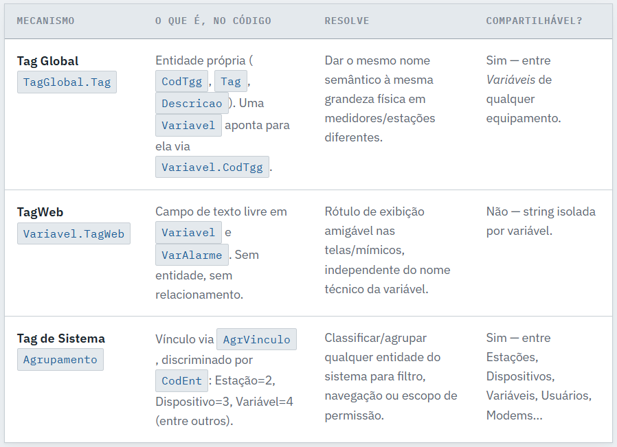Click the 'Não — string isolada' cell text

coord(541,211)
